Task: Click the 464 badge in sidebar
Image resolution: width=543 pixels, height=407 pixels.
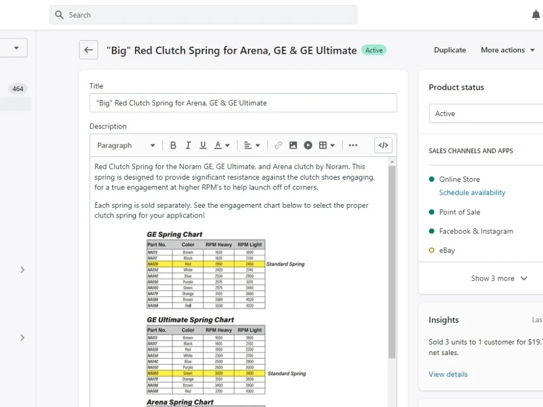Action: 18,88
